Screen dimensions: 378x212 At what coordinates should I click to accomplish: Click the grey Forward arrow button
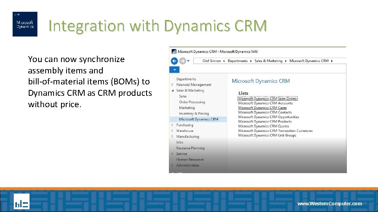pyautogui.click(x=182, y=61)
